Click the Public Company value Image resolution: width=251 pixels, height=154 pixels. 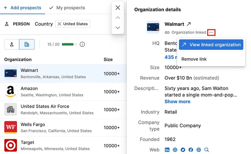click(183, 126)
